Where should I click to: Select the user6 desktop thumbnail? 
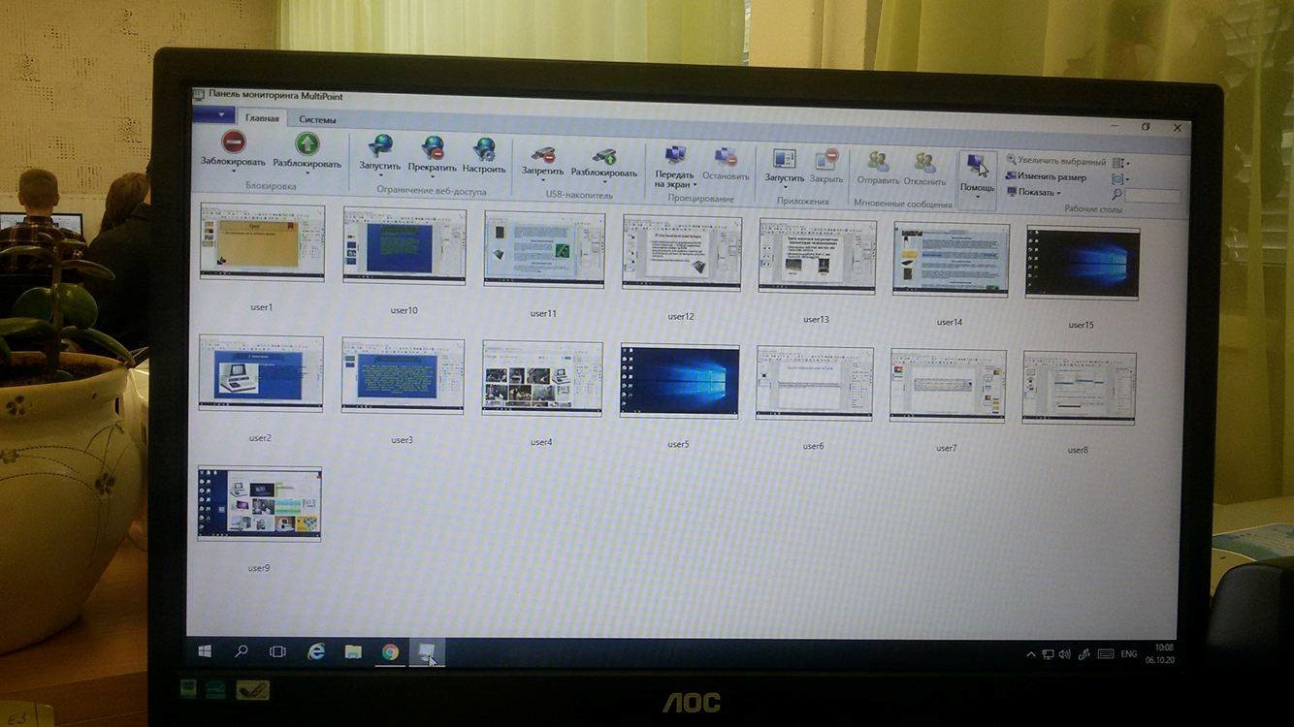click(x=814, y=384)
